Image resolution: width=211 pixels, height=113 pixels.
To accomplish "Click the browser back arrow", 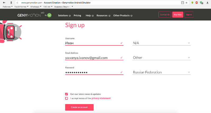I will point(4,3).
